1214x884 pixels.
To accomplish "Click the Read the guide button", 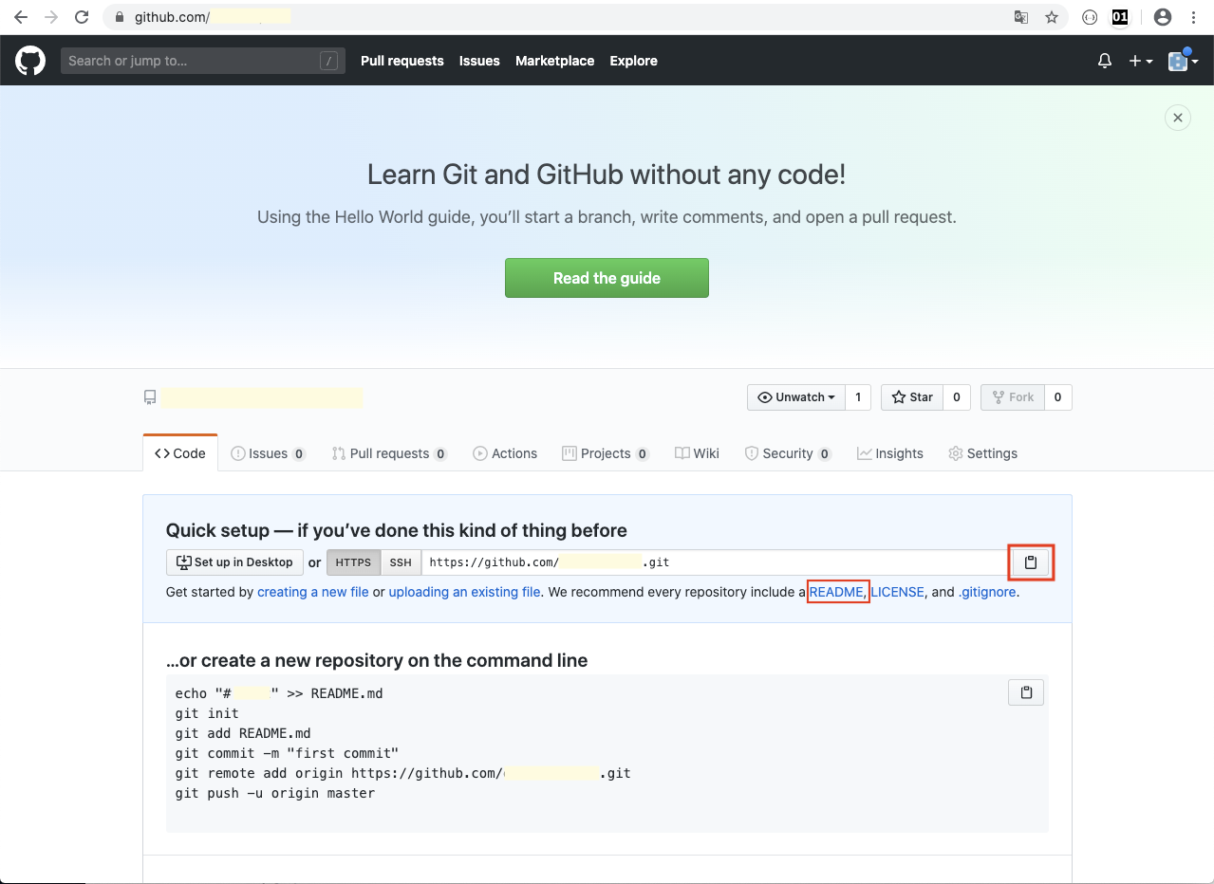I will pos(607,278).
